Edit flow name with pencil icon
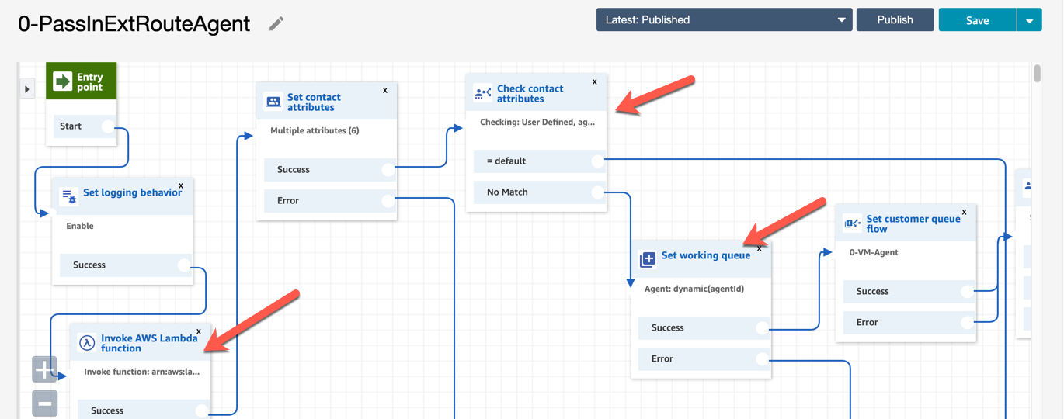Viewport: 1064px width, 419px height. pyautogui.click(x=276, y=24)
